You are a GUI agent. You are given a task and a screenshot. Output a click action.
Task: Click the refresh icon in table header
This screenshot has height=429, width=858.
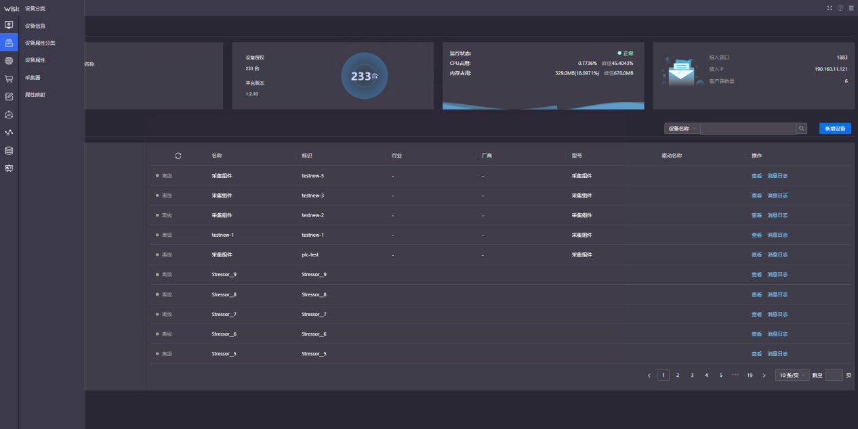pyautogui.click(x=178, y=156)
